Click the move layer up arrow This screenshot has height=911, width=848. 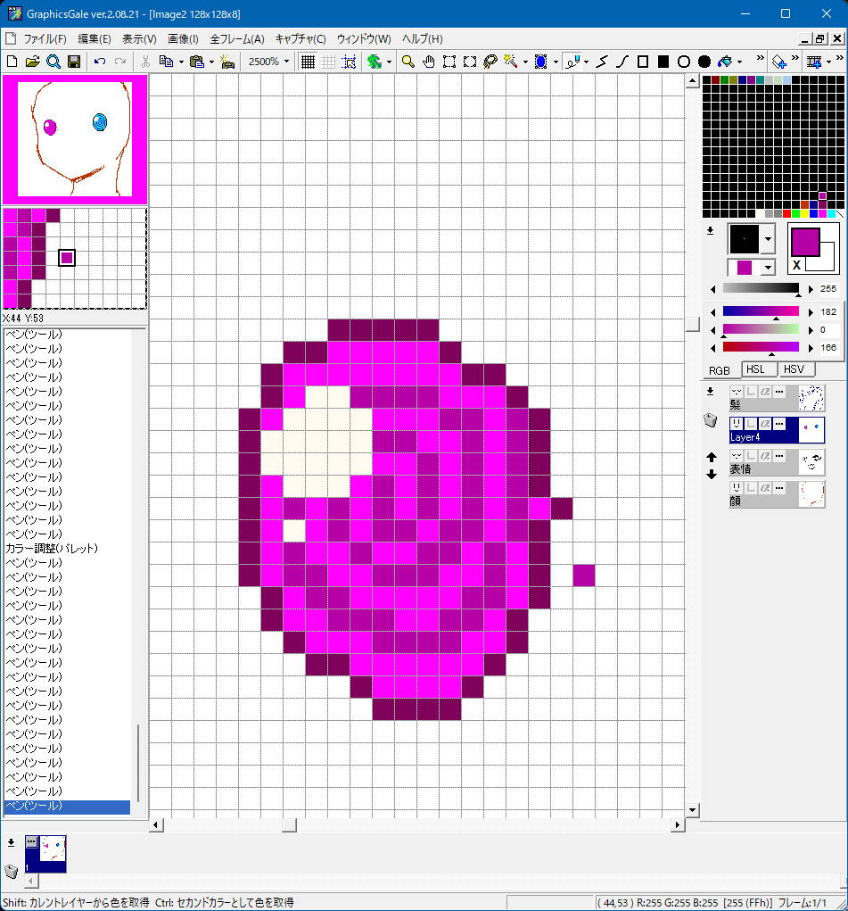pyautogui.click(x=711, y=457)
